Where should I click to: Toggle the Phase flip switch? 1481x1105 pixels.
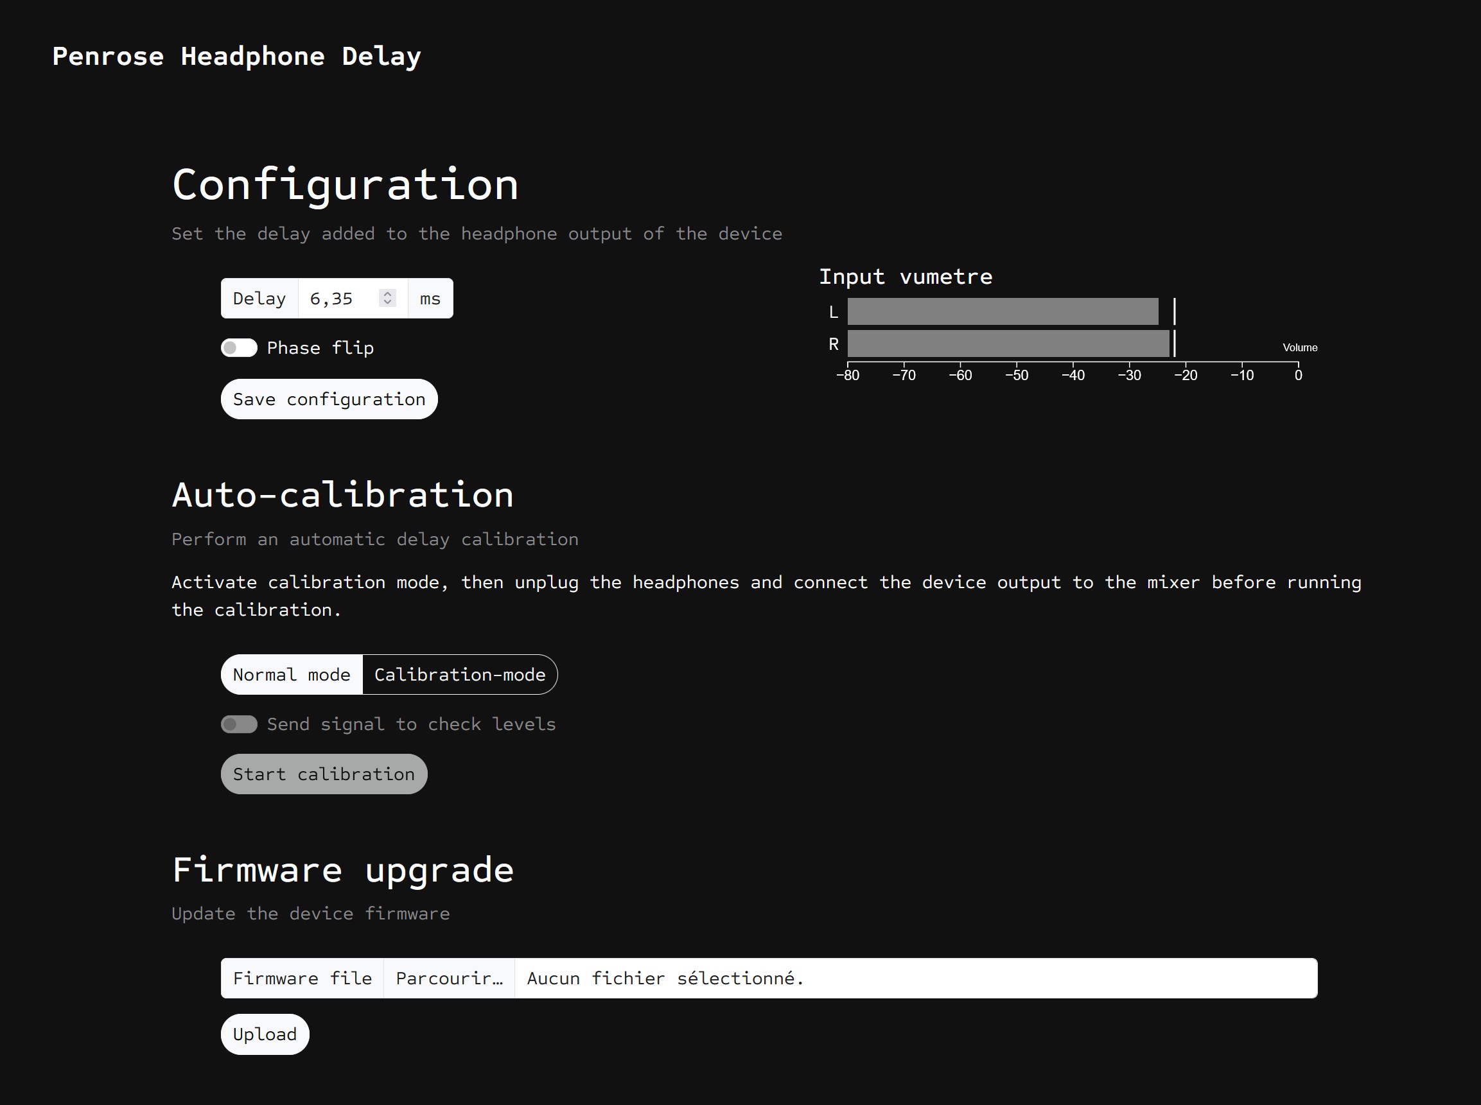(239, 348)
